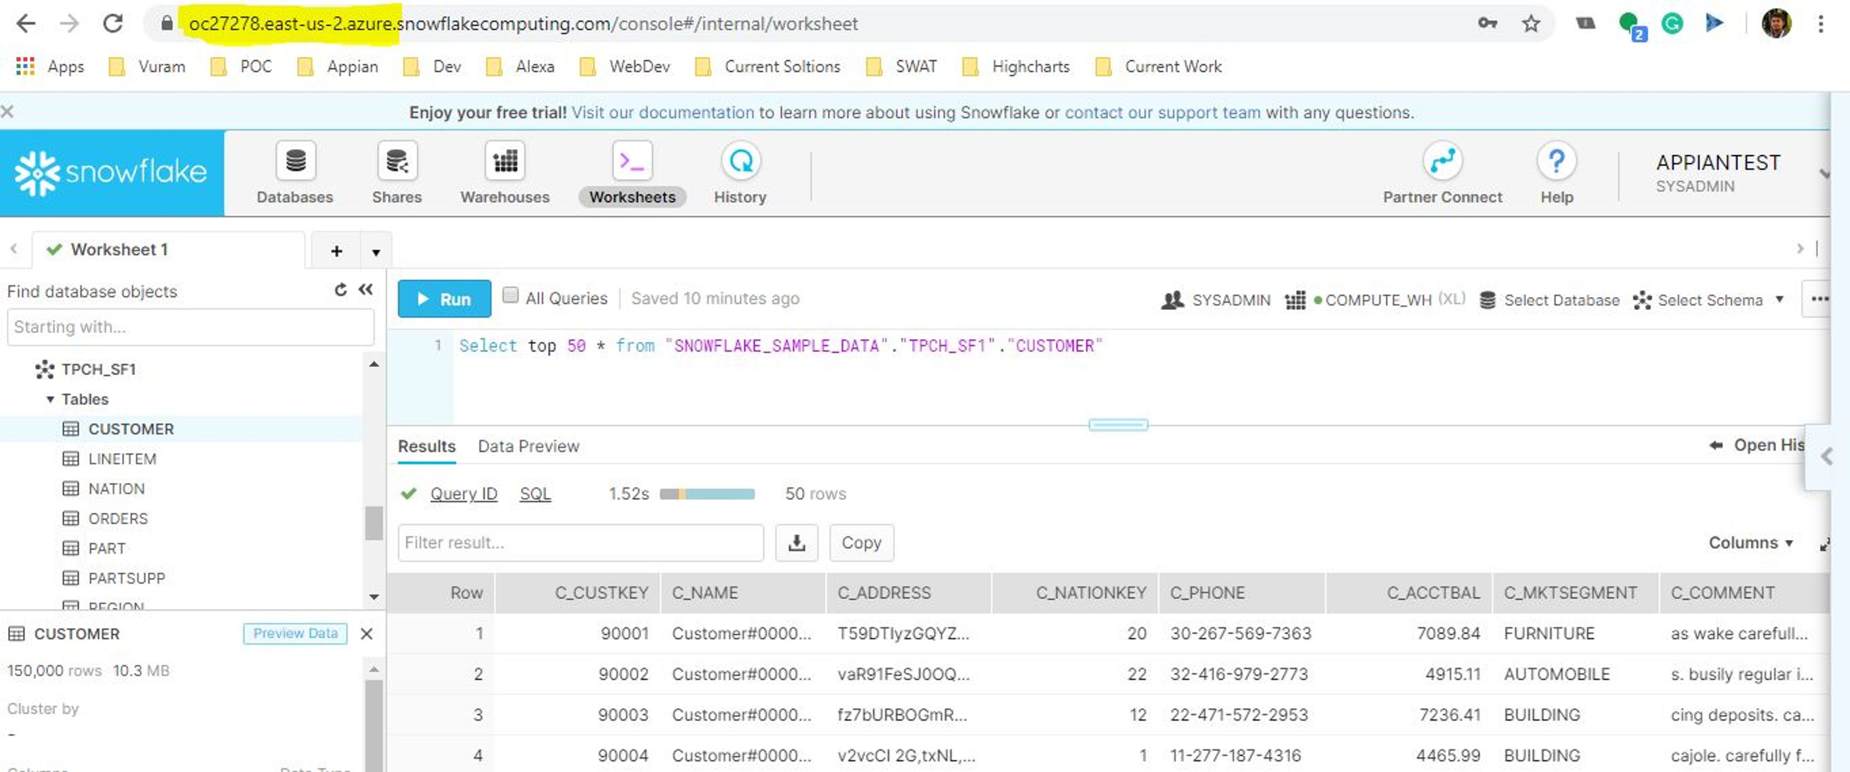Open the SQL link in results
This screenshot has width=1850, height=772.
(535, 493)
